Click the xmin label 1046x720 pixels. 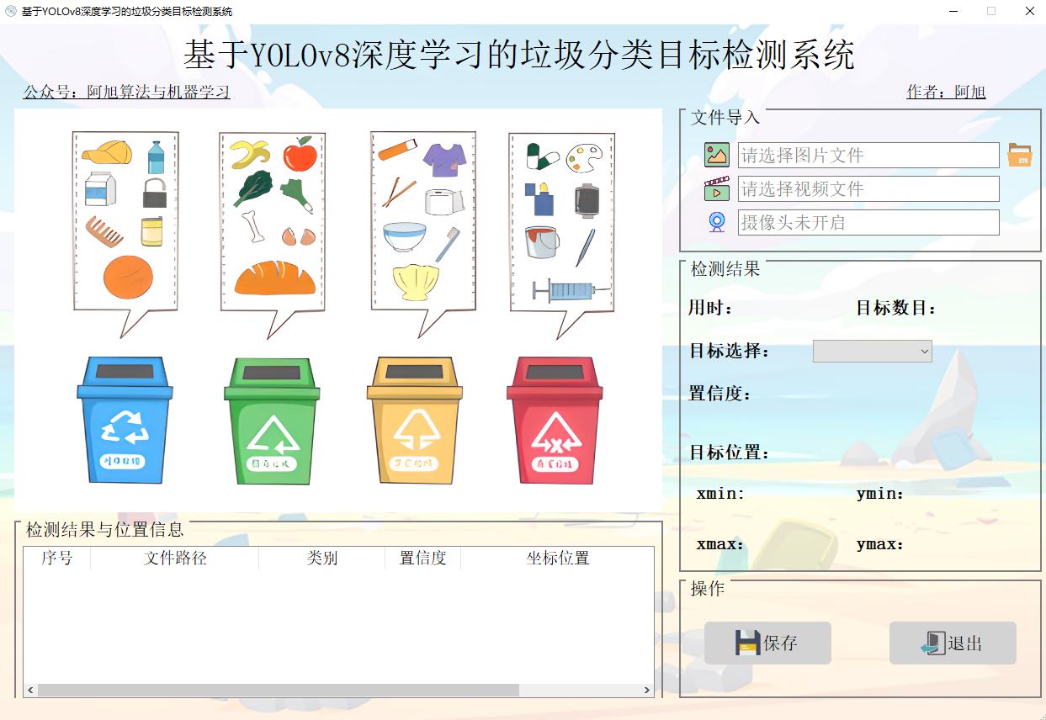point(721,494)
